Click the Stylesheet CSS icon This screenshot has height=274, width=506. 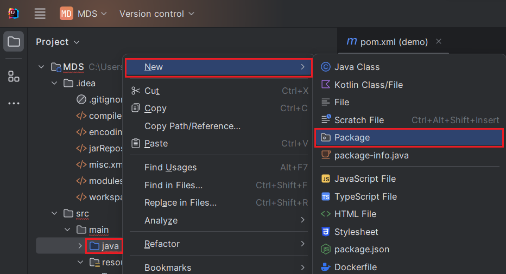pyautogui.click(x=326, y=232)
